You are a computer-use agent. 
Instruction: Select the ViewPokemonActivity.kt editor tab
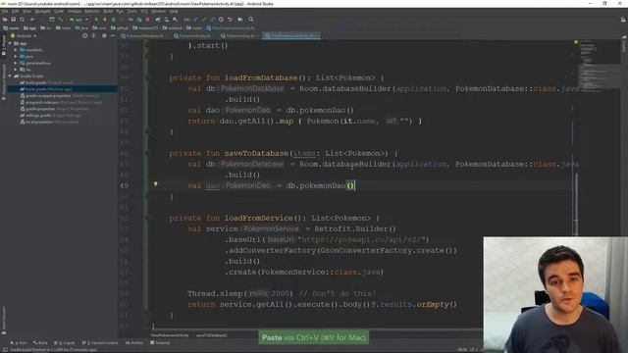tap(291, 35)
